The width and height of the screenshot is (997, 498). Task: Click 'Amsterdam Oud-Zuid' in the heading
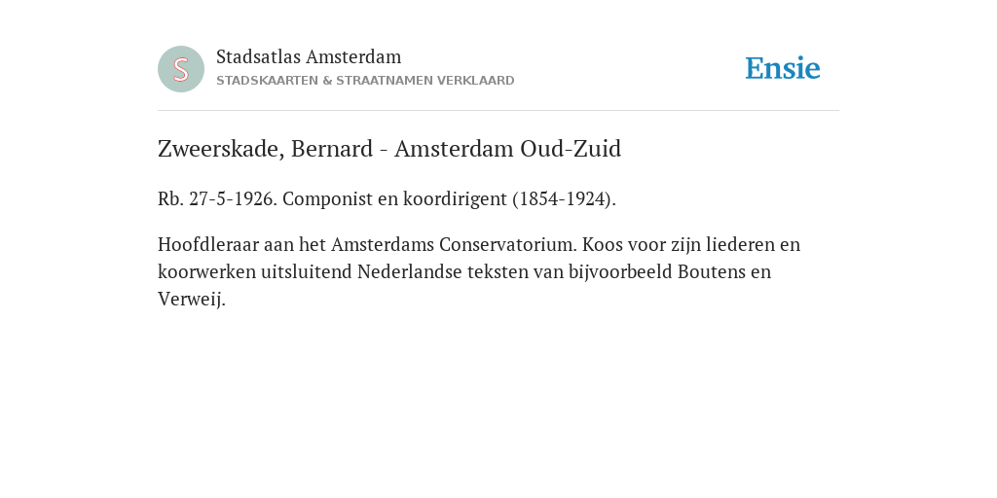coord(507,149)
